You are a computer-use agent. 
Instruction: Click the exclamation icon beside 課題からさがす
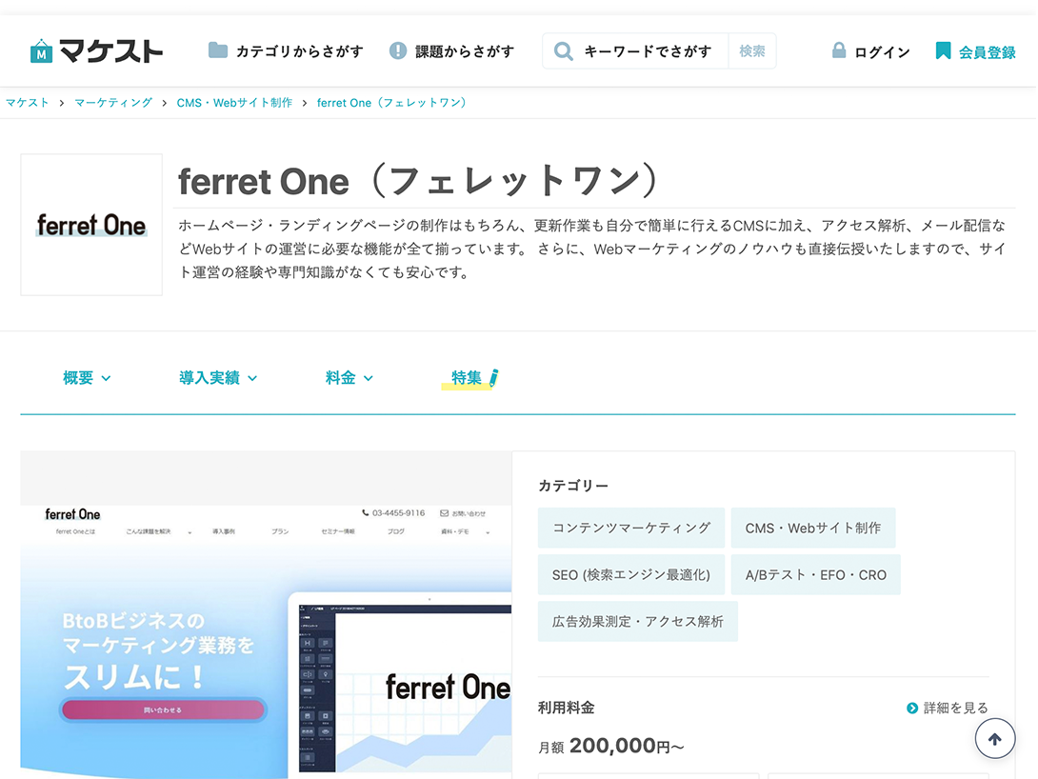click(x=398, y=50)
